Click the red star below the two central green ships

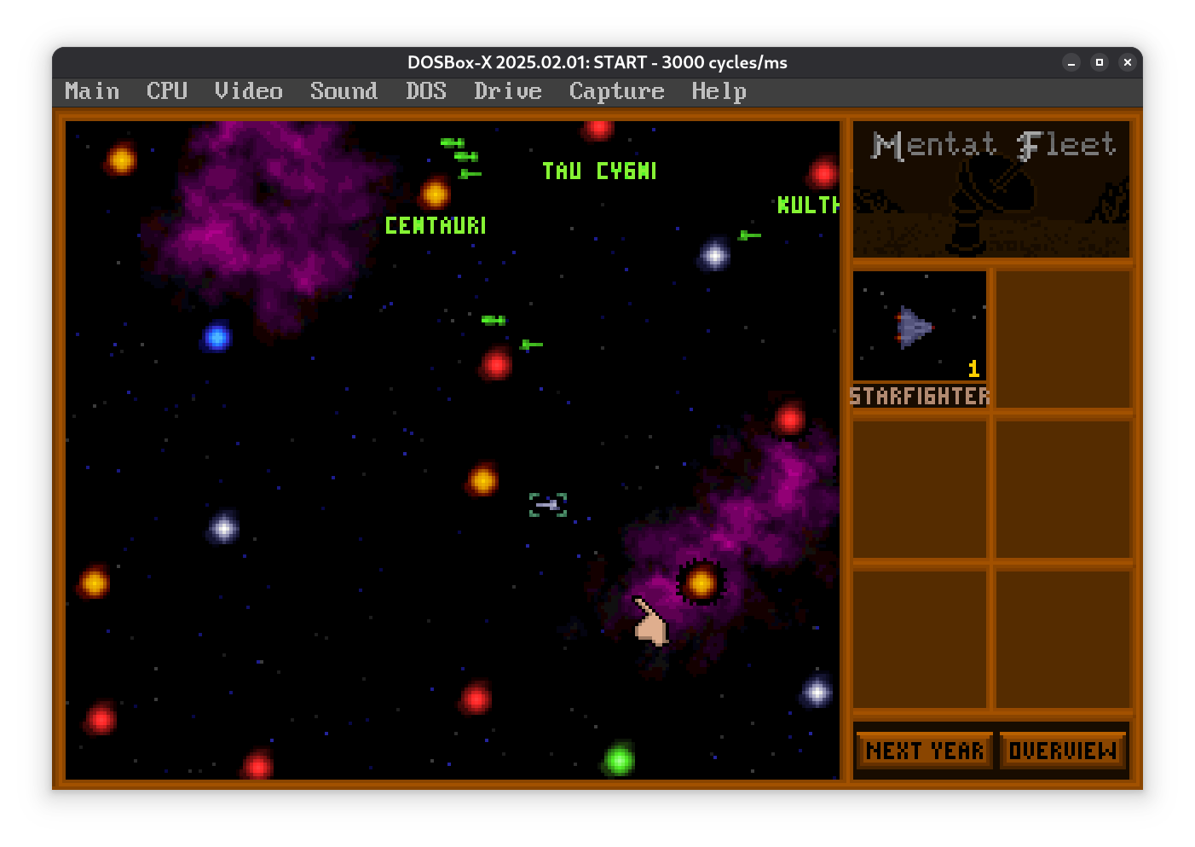(496, 365)
